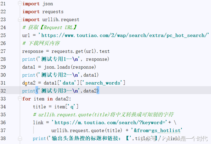
Task: Click "title = item['q']" assignment
Action: 56,107
